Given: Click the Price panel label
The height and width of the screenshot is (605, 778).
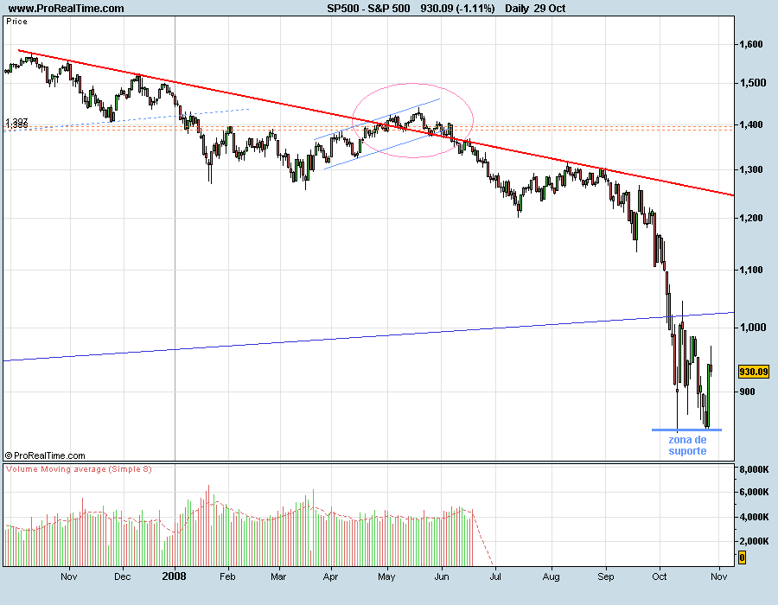Looking at the screenshot, I should click(17, 22).
